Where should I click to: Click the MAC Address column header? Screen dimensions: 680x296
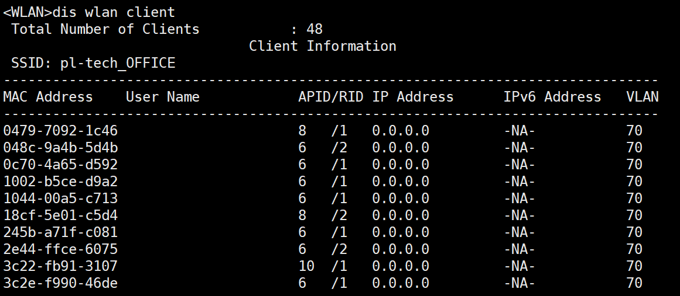tap(48, 97)
